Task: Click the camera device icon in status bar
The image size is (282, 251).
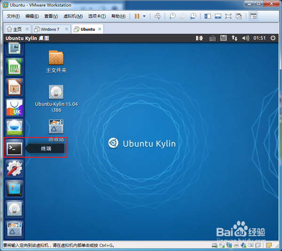Action: (x=251, y=245)
